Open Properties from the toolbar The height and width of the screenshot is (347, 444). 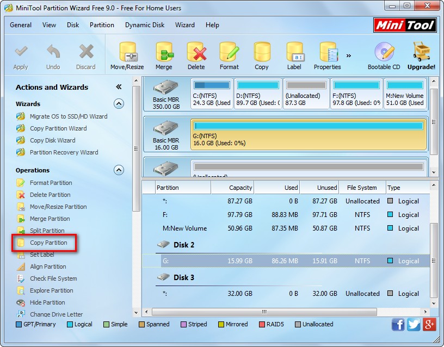tap(327, 54)
